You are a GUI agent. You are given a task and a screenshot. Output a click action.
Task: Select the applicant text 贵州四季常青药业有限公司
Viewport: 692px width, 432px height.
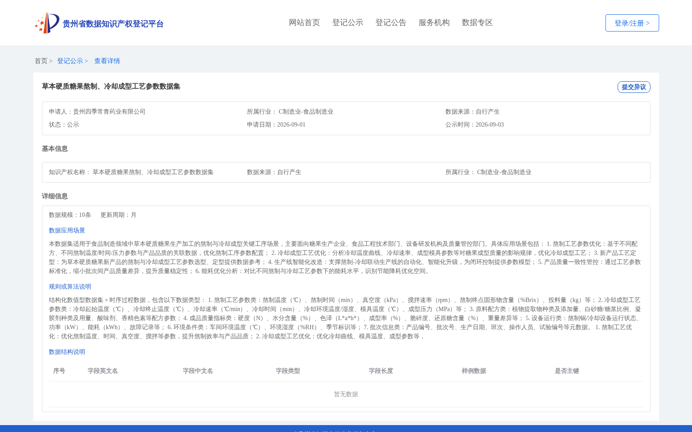[x=109, y=111]
